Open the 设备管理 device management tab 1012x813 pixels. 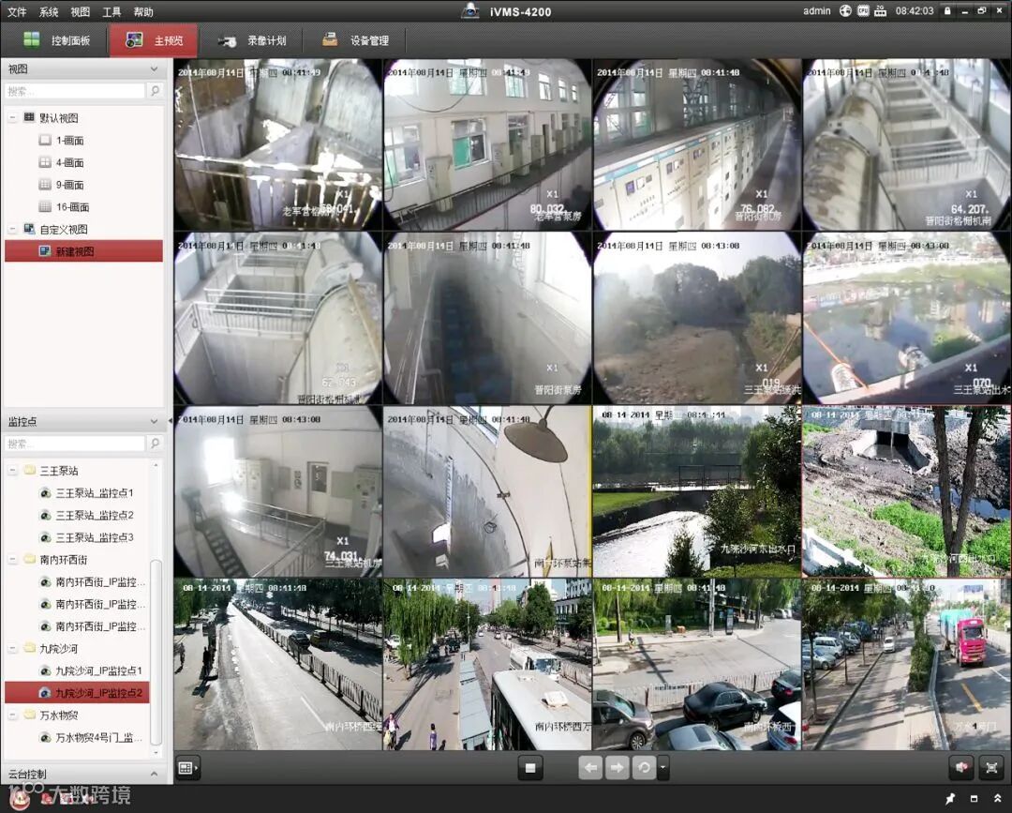pos(356,40)
